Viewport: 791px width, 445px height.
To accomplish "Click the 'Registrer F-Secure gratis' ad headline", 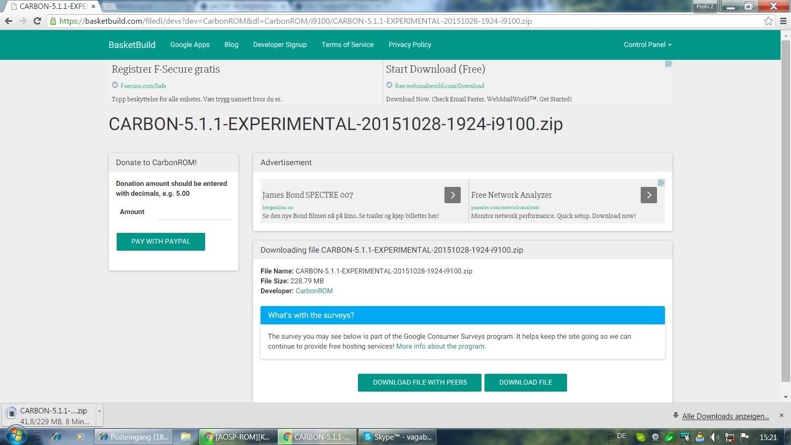I will (x=166, y=69).
